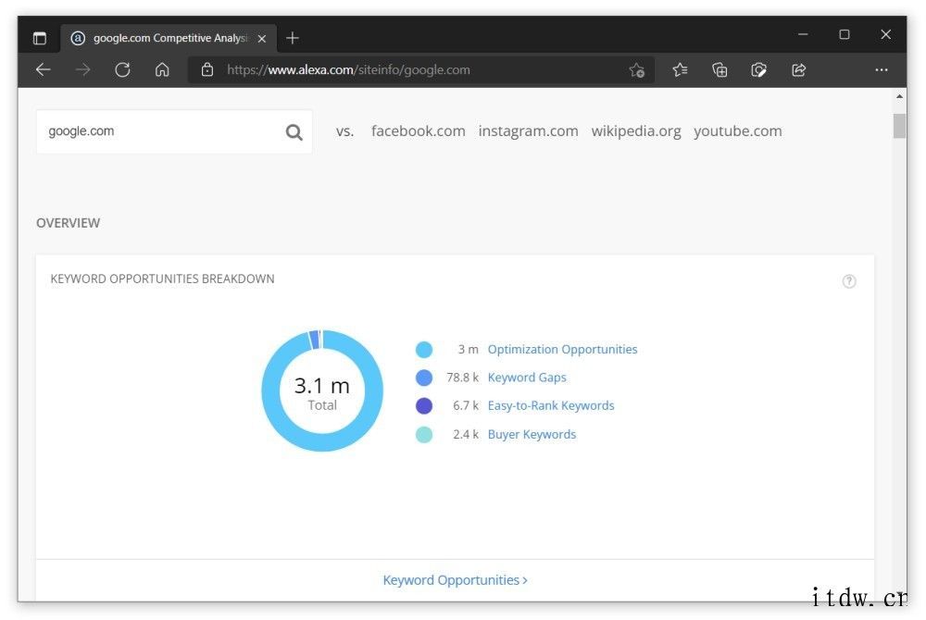
Task: Click the 3 m value
Action: (469, 349)
